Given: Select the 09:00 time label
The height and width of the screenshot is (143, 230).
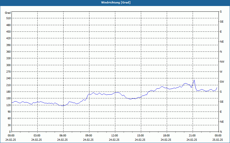Looking at the screenshot, I should pos(89,136).
